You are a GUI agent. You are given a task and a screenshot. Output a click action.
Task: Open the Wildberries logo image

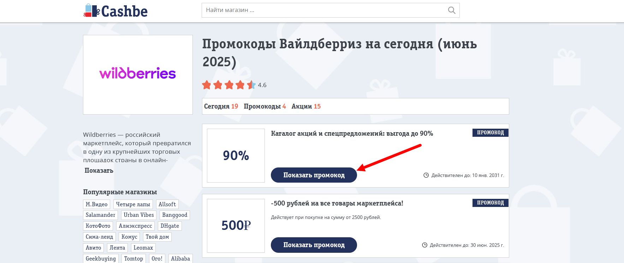pos(138,74)
